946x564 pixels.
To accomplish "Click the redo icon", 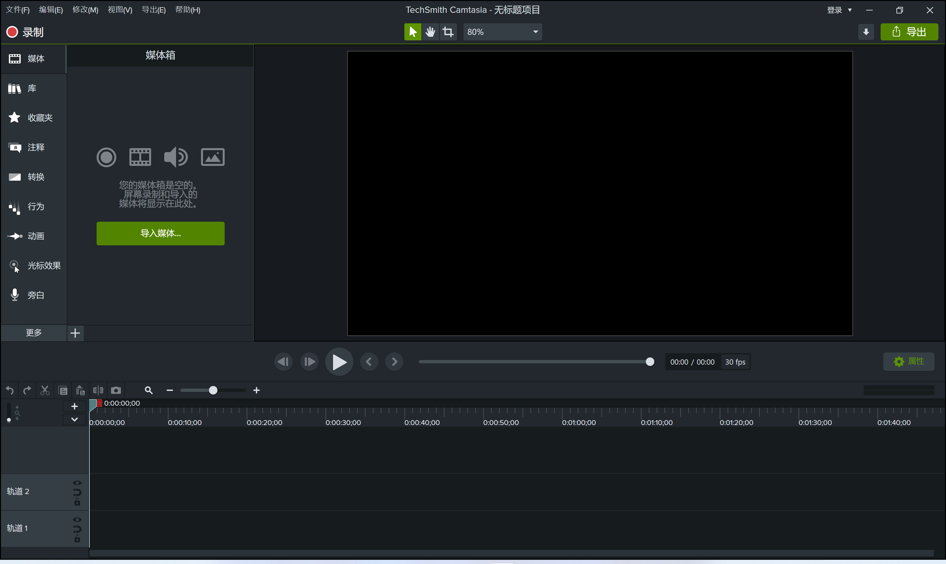I will pos(27,391).
